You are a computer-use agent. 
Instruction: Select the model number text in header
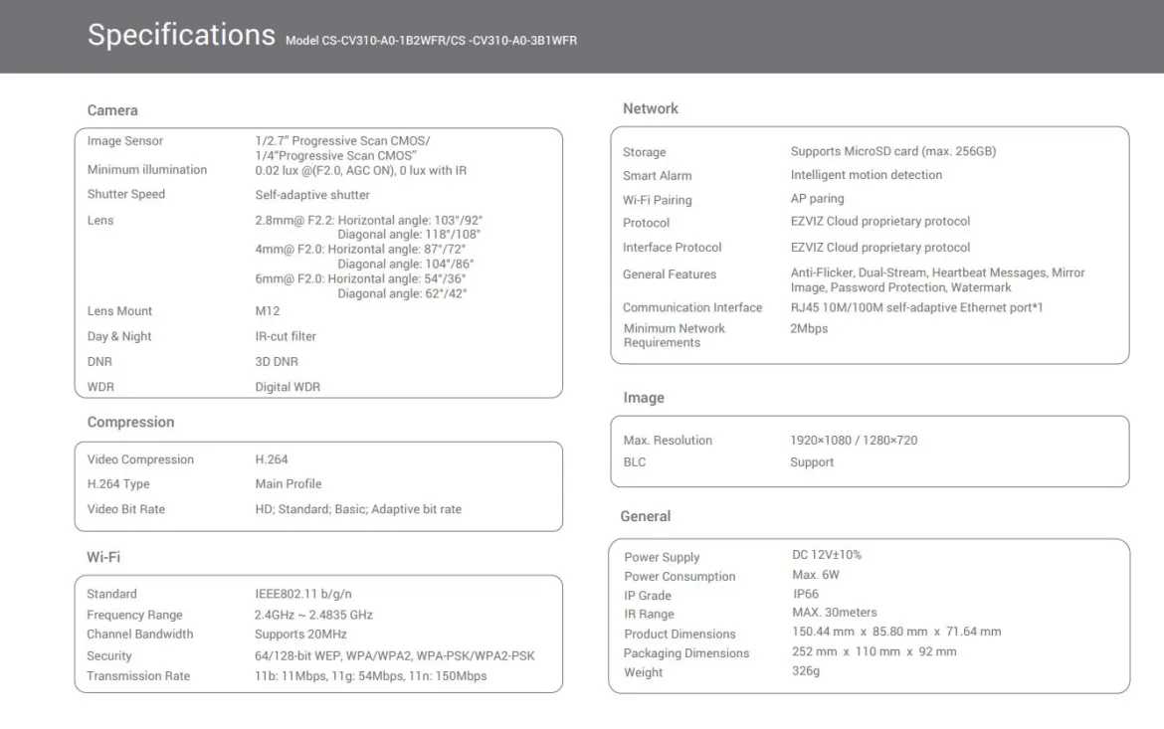click(x=432, y=41)
